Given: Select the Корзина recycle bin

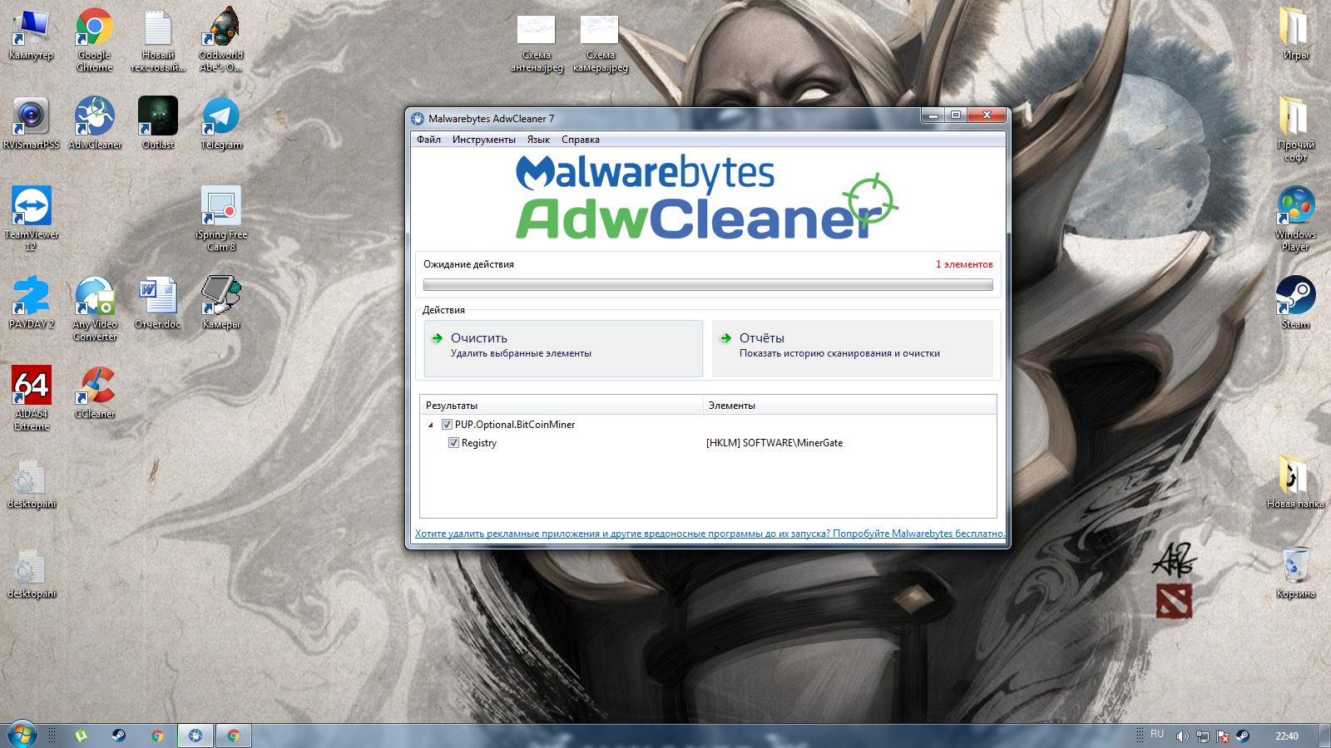Looking at the screenshot, I should (1295, 572).
